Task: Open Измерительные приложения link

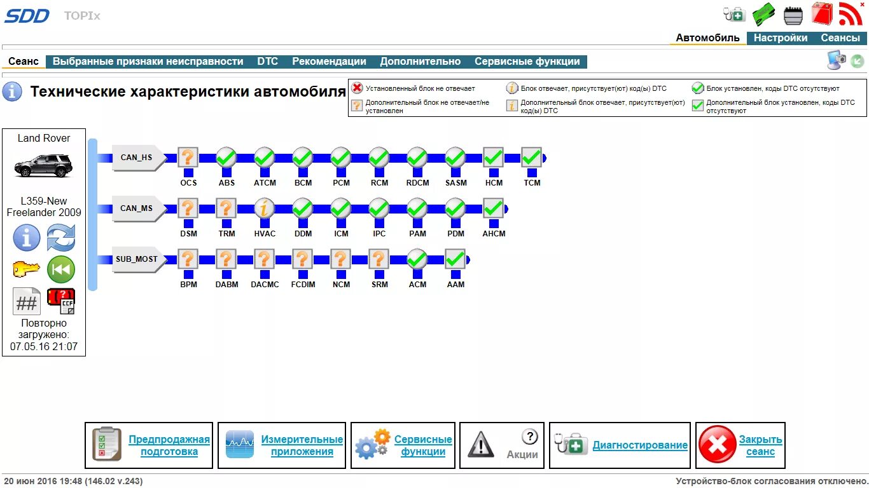Action: 302,445
